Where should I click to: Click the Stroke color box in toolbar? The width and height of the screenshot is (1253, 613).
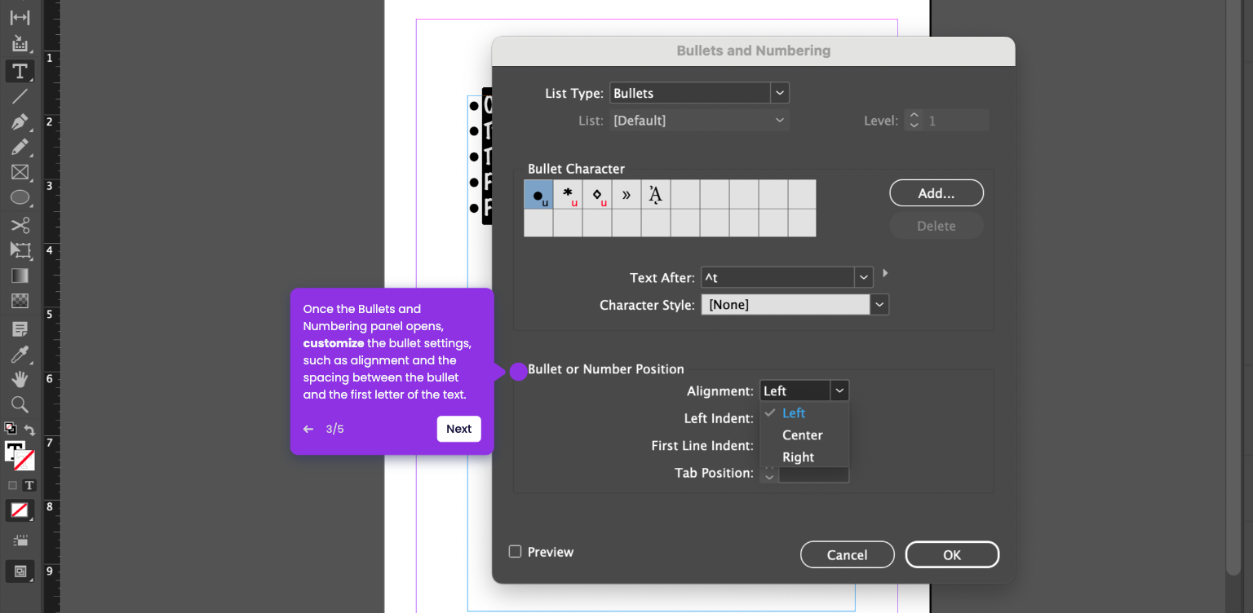[x=25, y=461]
